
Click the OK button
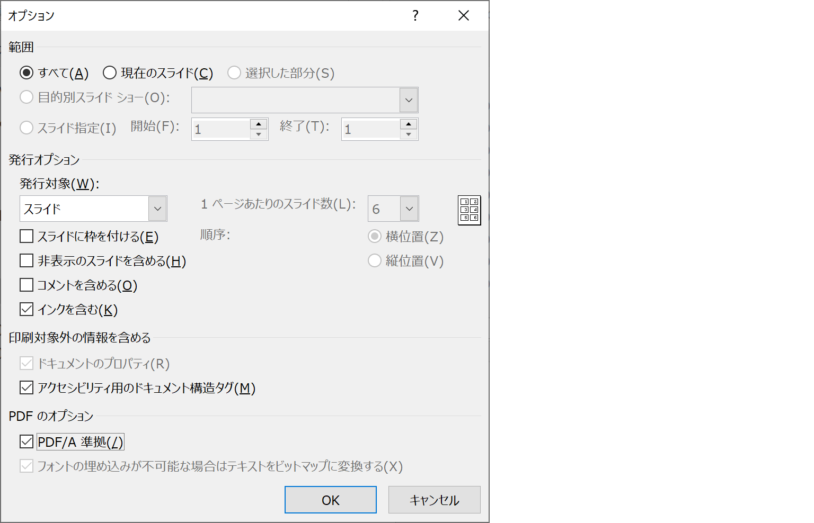click(330, 500)
